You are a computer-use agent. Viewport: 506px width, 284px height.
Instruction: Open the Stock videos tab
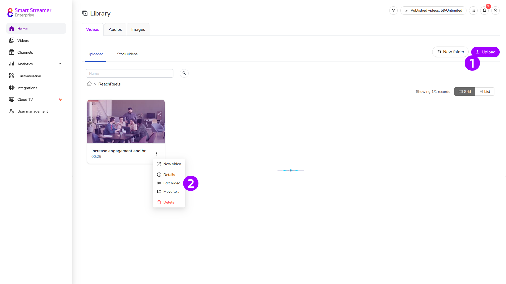click(x=127, y=54)
